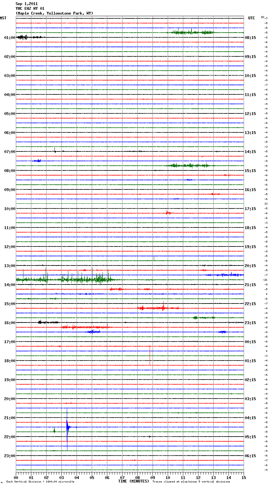The width and height of the screenshot is (269, 486).
Task: Select the 20:00 MST hour label
Action: coord(10,399)
